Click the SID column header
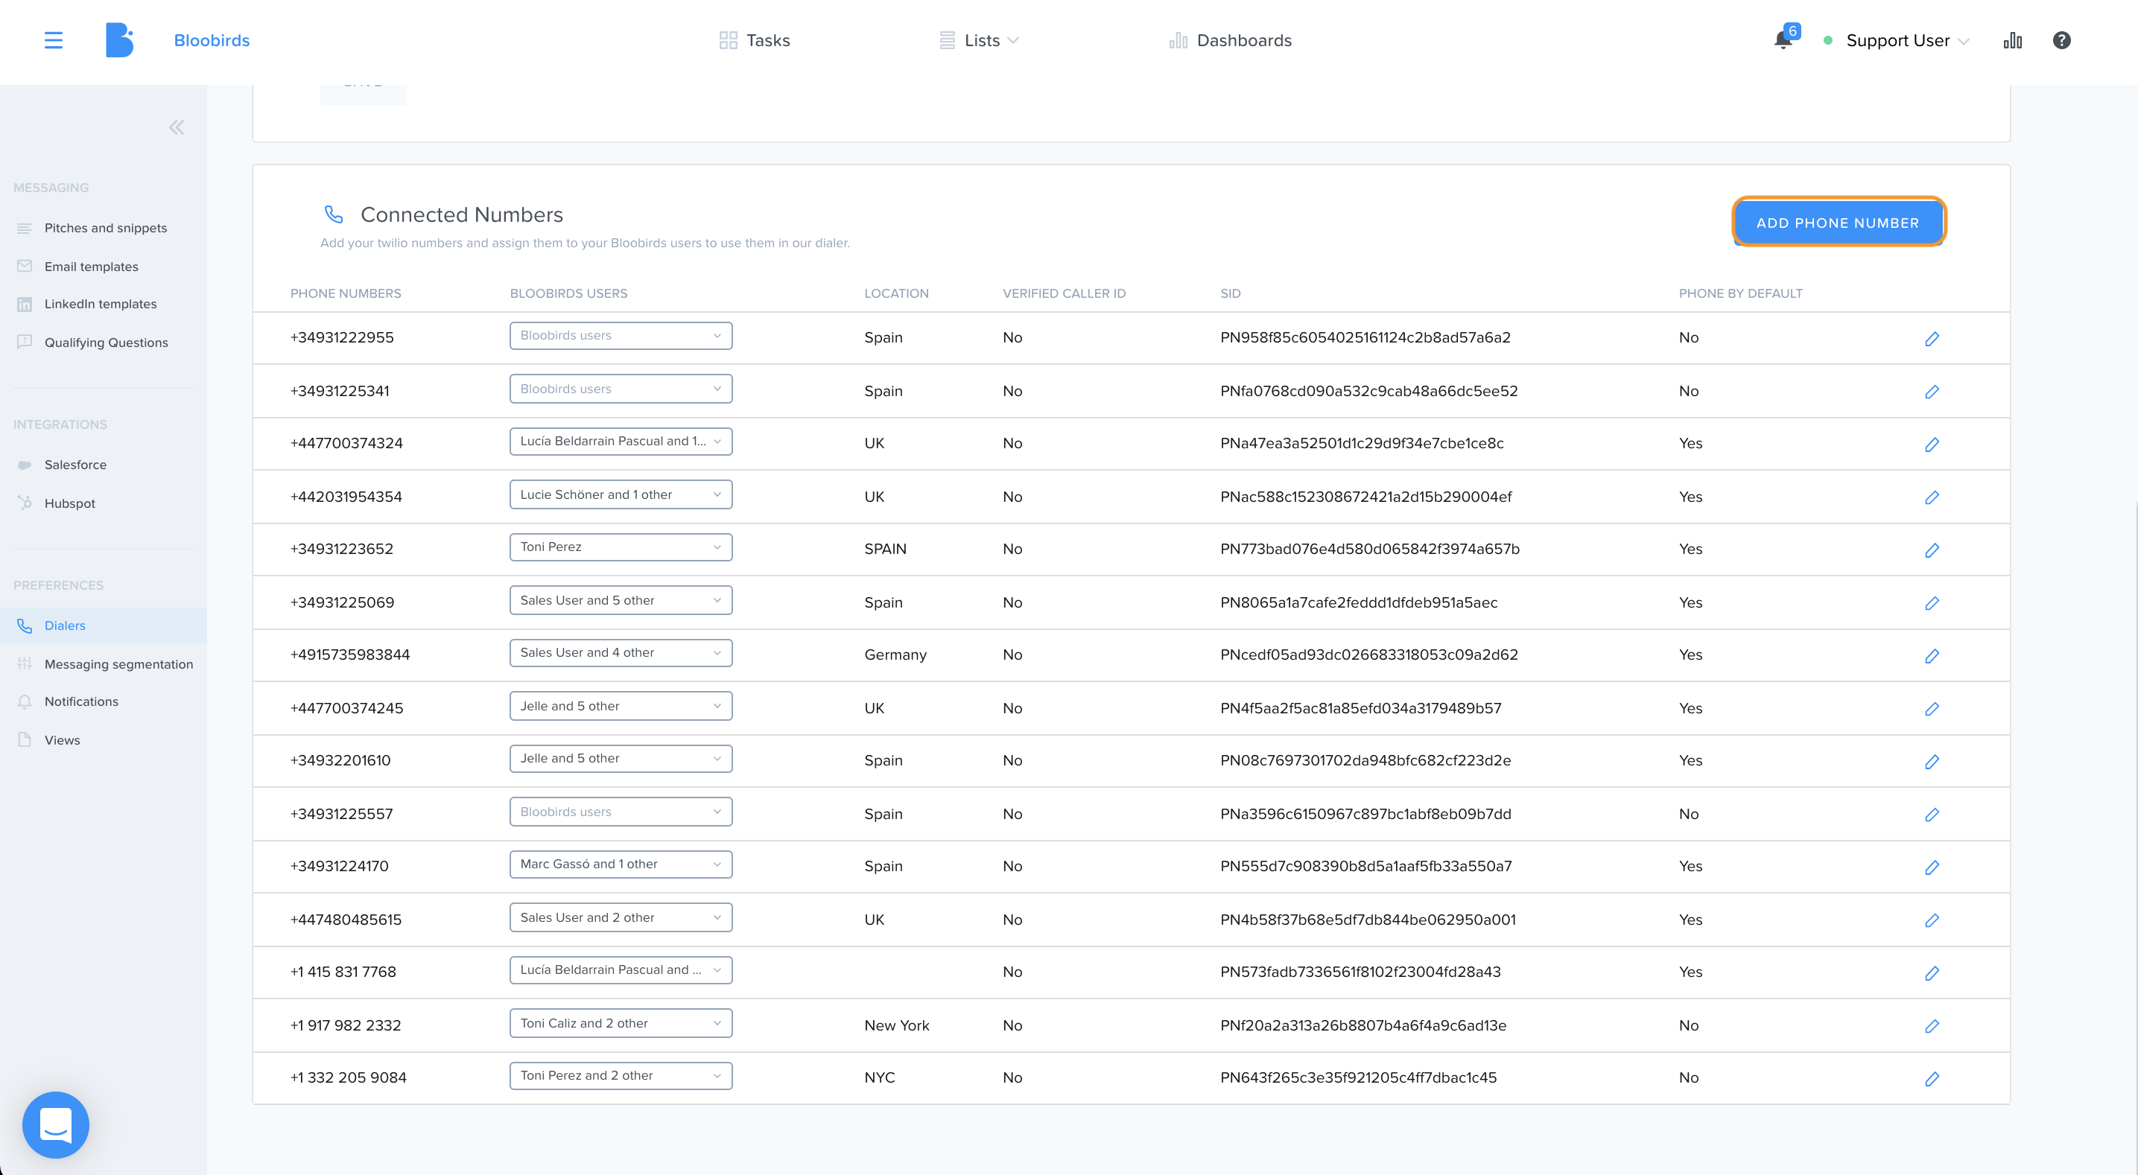 coord(1230,293)
